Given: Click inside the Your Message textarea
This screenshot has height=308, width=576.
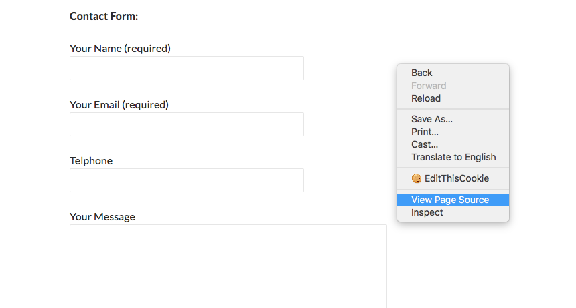Looking at the screenshot, I should [228, 267].
